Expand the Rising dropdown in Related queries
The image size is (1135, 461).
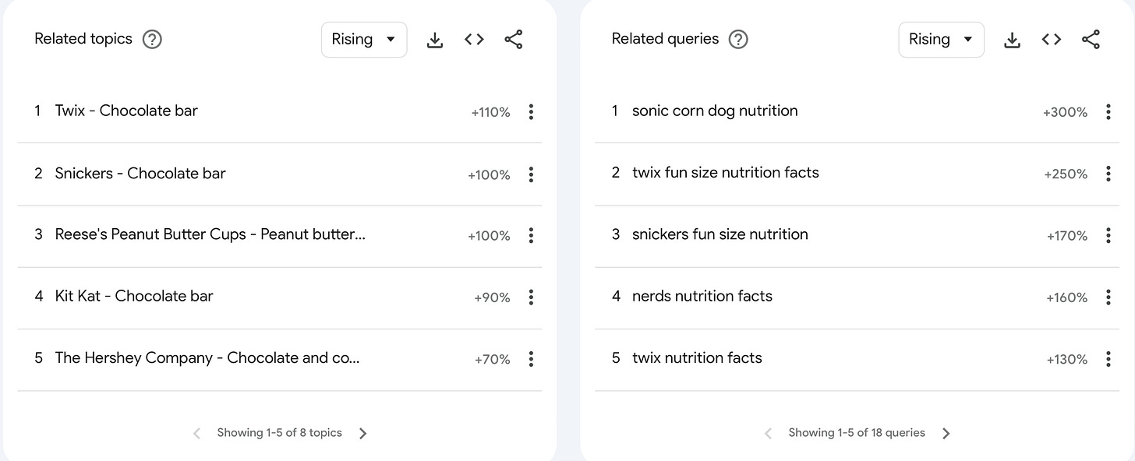tap(941, 40)
